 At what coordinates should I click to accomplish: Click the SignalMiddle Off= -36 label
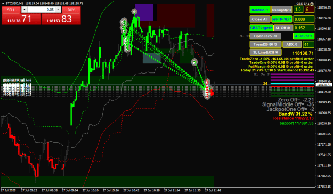coord(288,104)
